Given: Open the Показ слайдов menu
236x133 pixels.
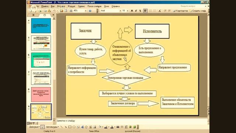Looking at the screenshot, I should [x=94, y=6].
